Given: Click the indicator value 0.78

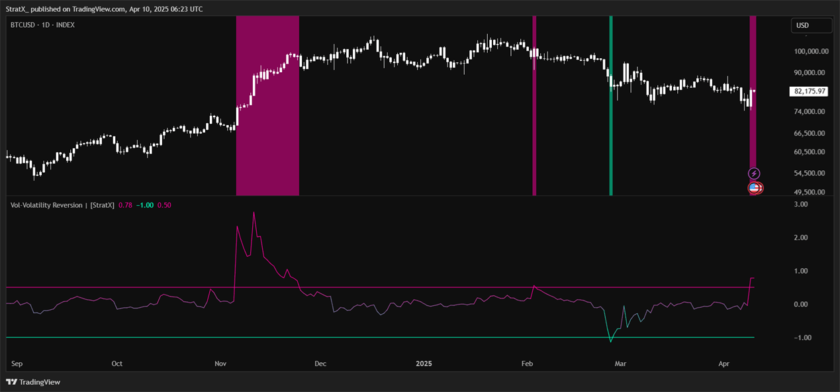Looking at the screenshot, I should 124,205.
